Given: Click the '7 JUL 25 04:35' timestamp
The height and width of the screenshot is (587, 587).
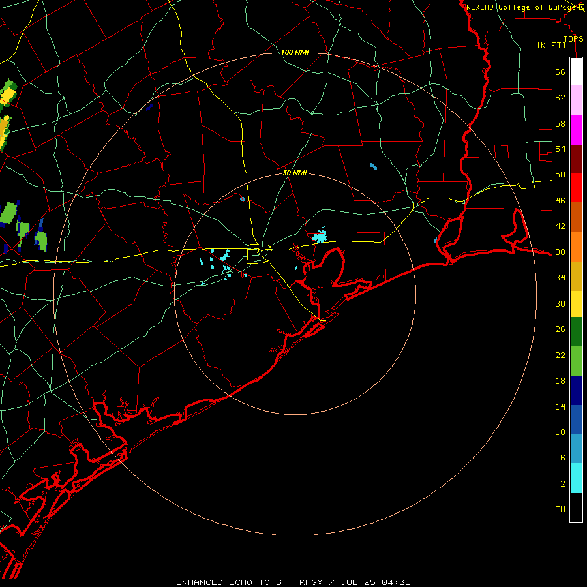Looking at the screenshot, I should click(370, 582).
